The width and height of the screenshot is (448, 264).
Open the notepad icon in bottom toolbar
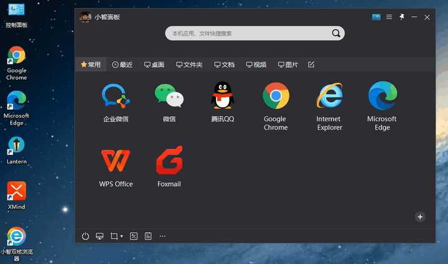tap(148, 236)
